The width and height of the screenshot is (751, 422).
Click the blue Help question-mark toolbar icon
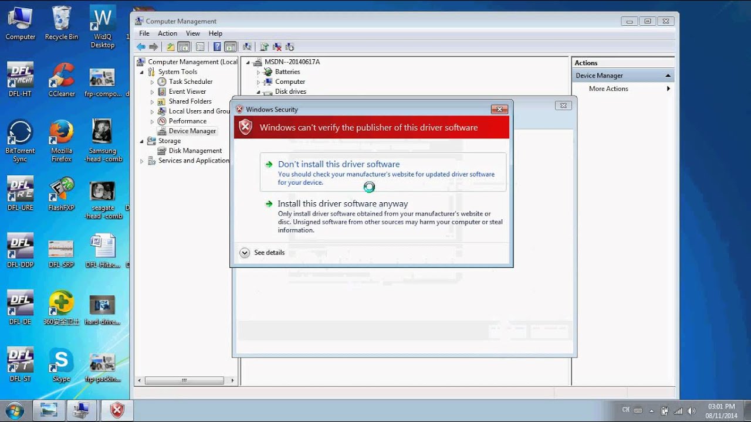pyautogui.click(x=217, y=47)
